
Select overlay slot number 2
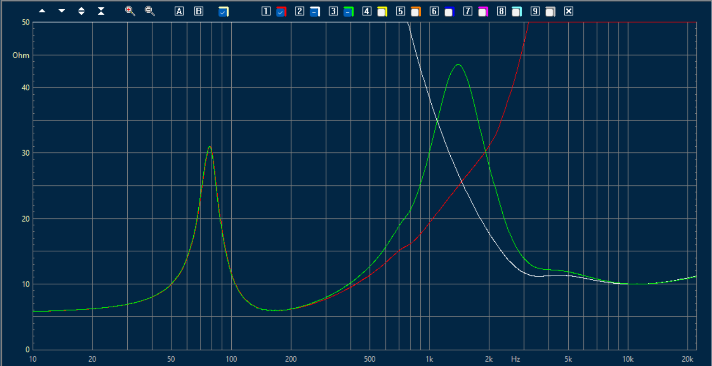point(300,11)
